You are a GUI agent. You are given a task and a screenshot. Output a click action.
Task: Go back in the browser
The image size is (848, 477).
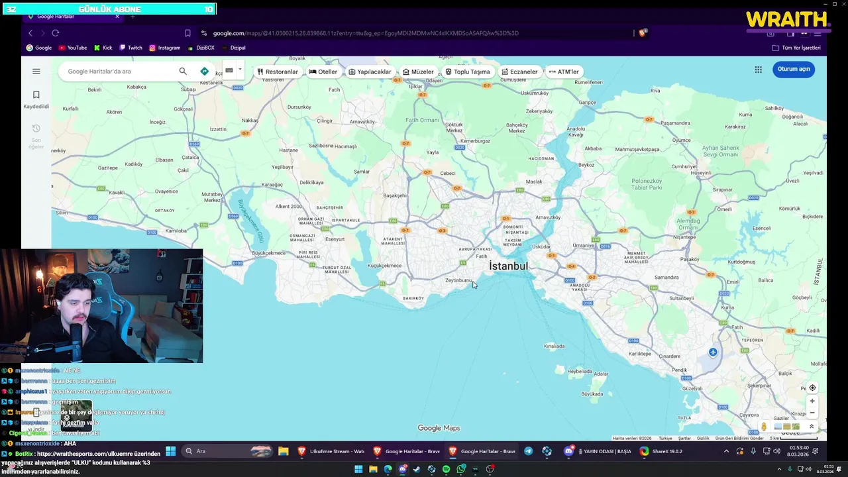[x=30, y=33]
